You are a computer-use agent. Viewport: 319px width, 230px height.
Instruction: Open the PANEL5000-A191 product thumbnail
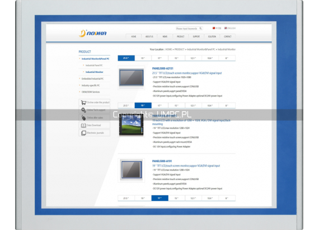pos(131,170)
